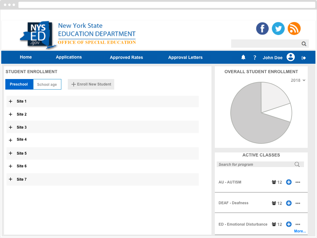Open the Facebook social icon

pos(262,29)
